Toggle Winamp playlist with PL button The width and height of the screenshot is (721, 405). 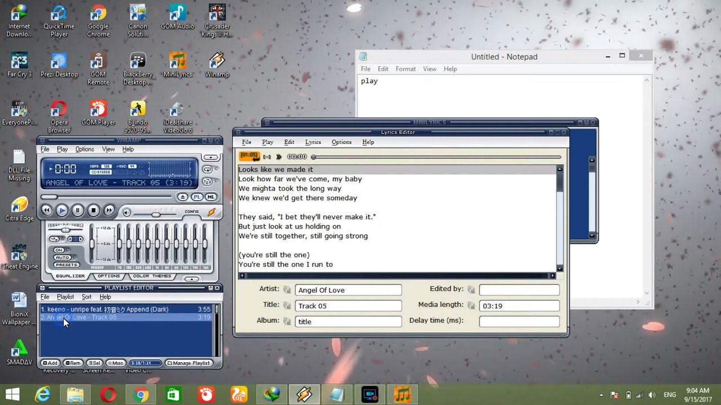tap(197, 197)
